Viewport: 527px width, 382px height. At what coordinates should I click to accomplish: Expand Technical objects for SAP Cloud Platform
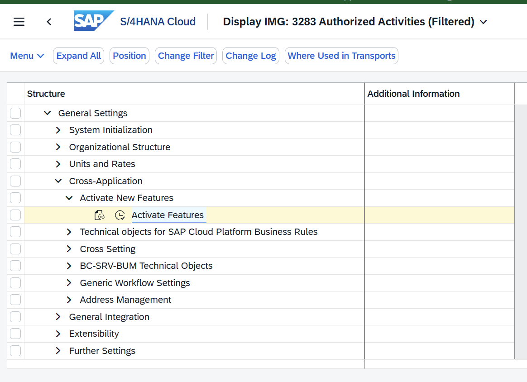pyautogui.click(x=69, y=232)
